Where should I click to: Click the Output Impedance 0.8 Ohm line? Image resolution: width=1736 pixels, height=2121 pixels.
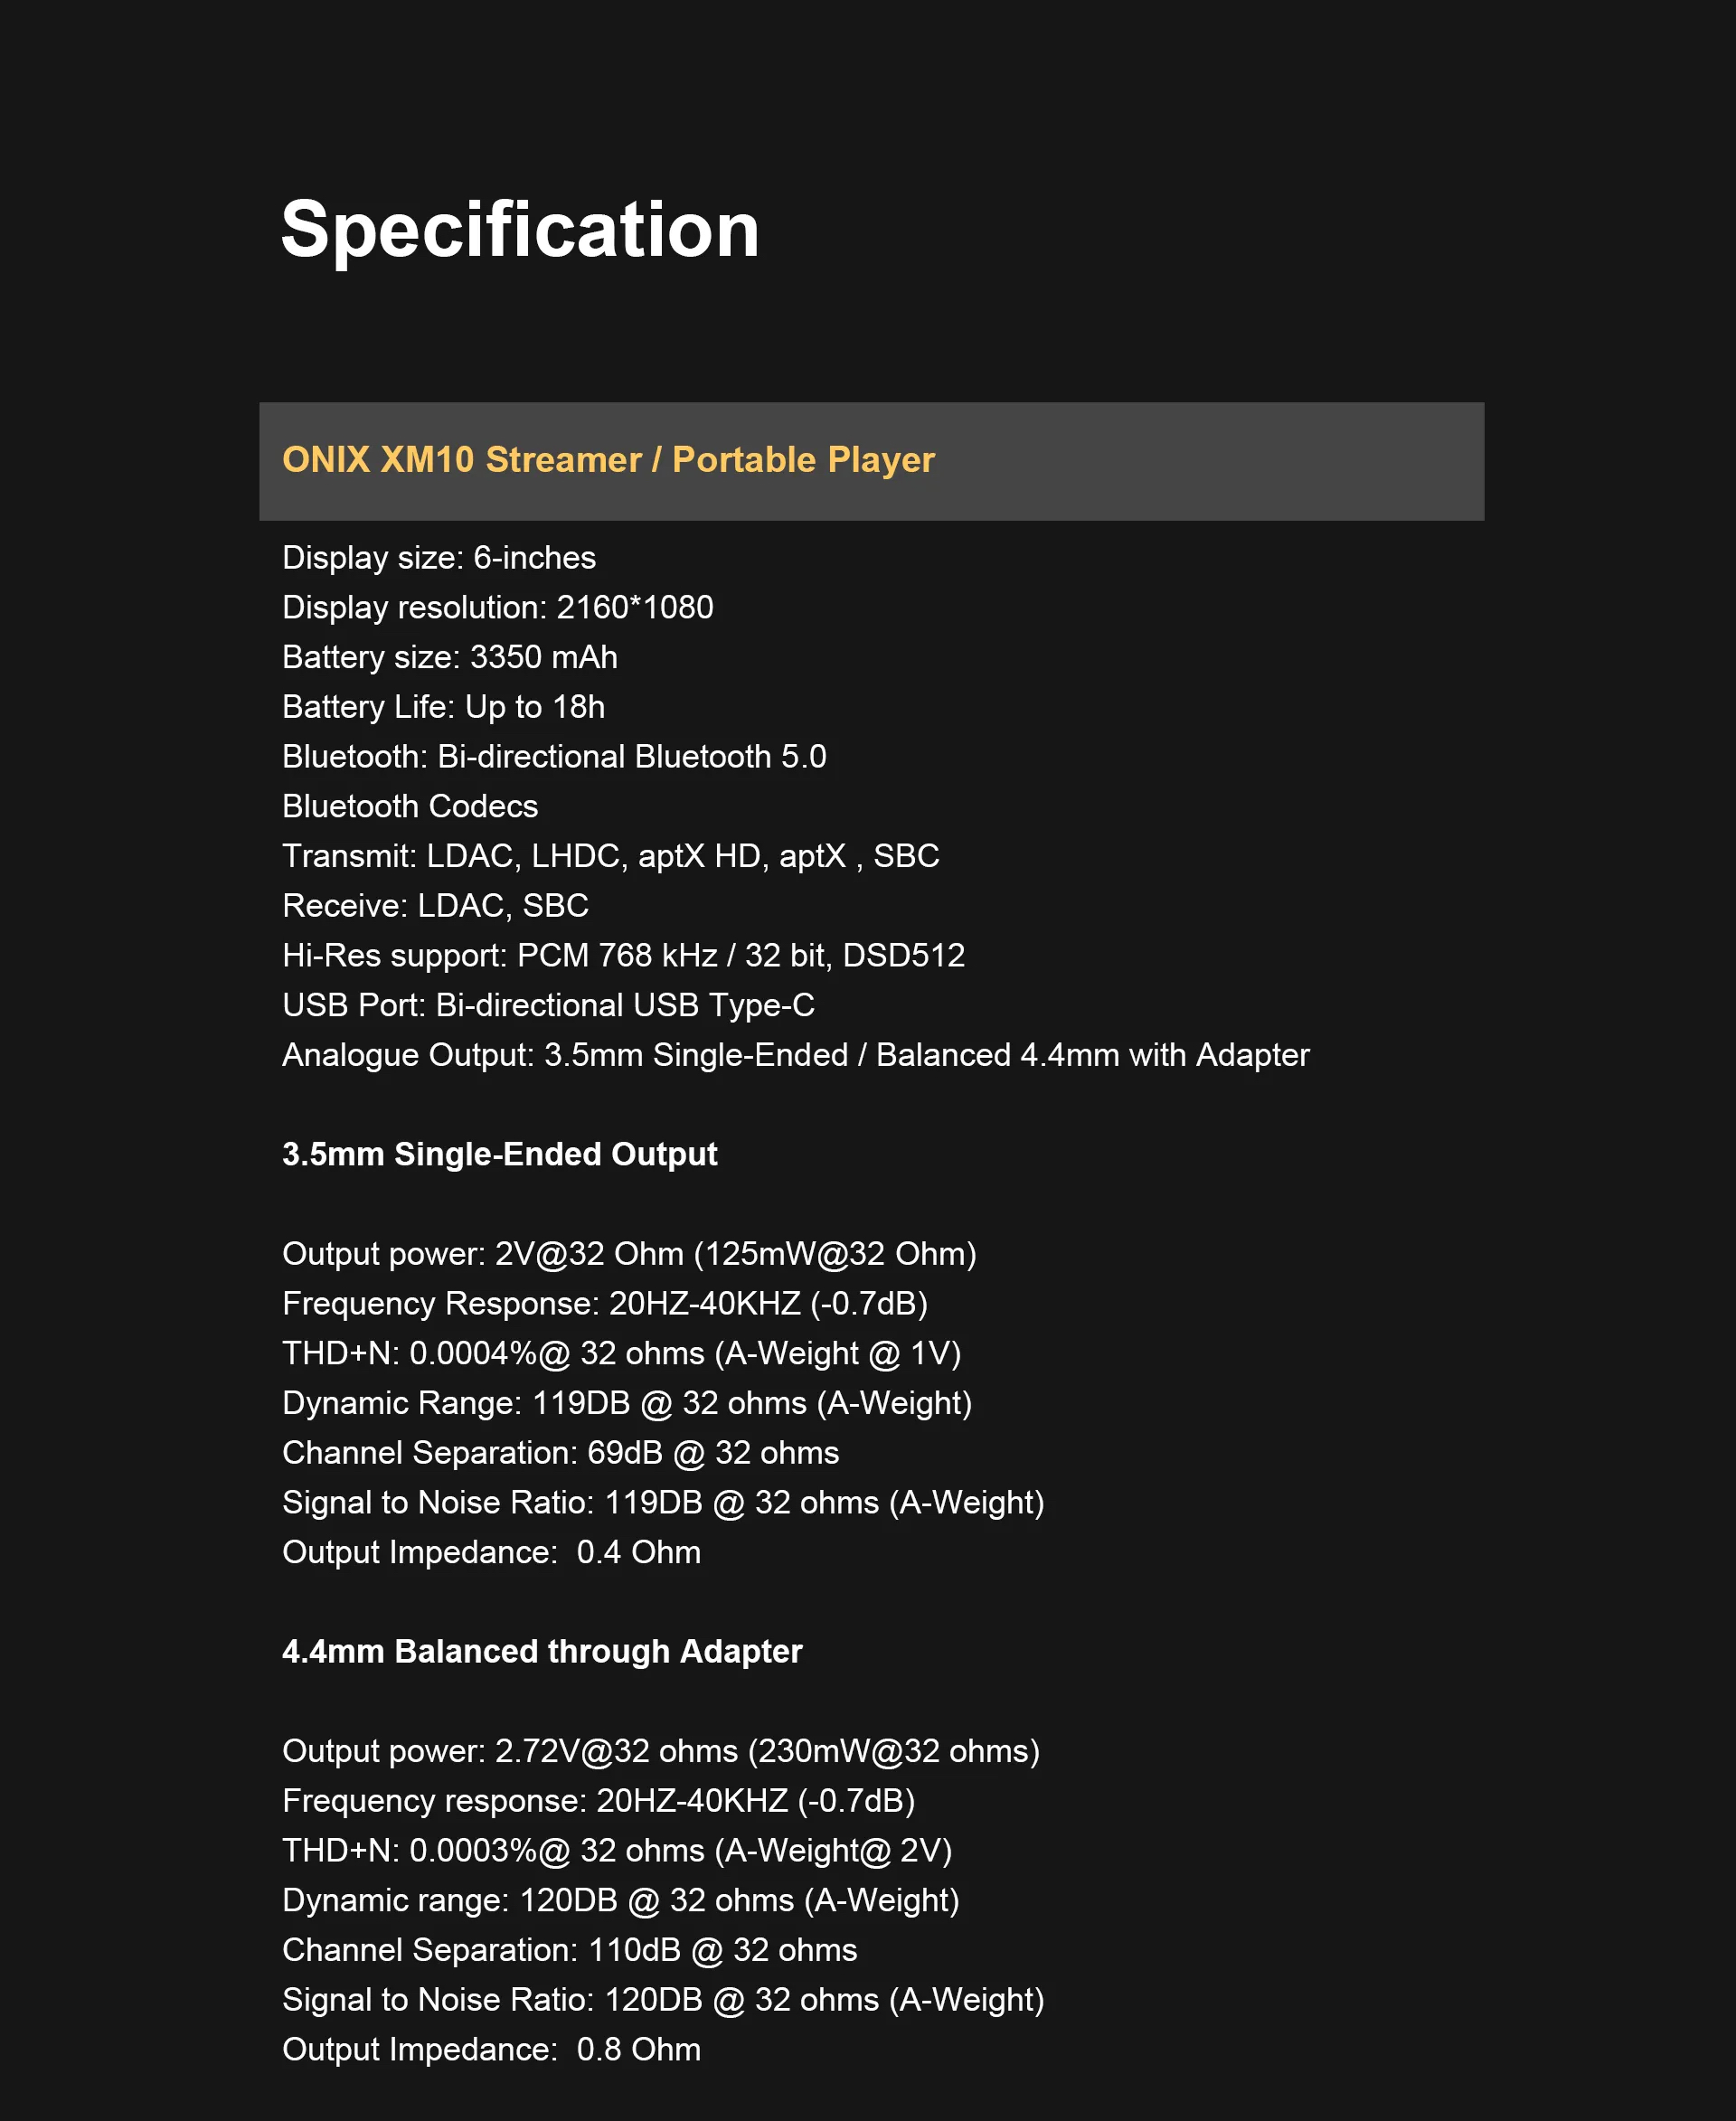[x=491, y=2049]
